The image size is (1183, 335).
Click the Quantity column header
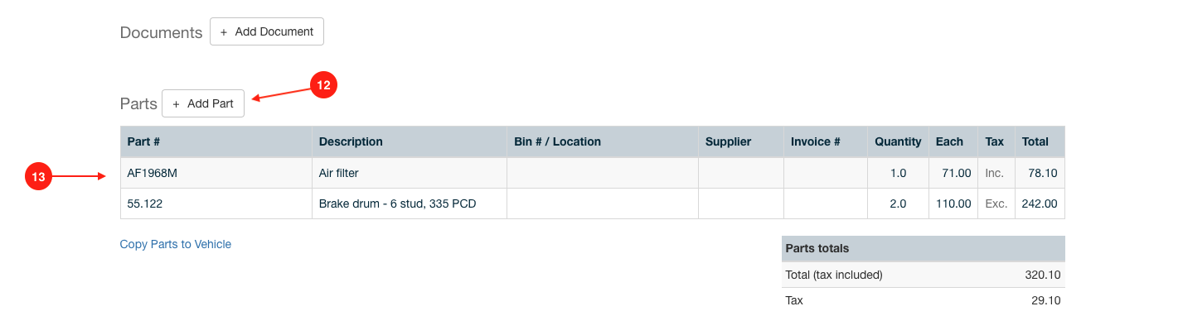coord(898,141)
